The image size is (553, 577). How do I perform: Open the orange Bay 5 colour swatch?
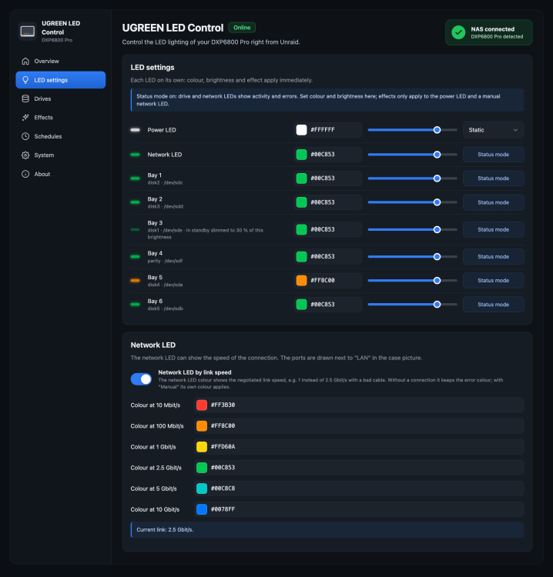[301, 280]
